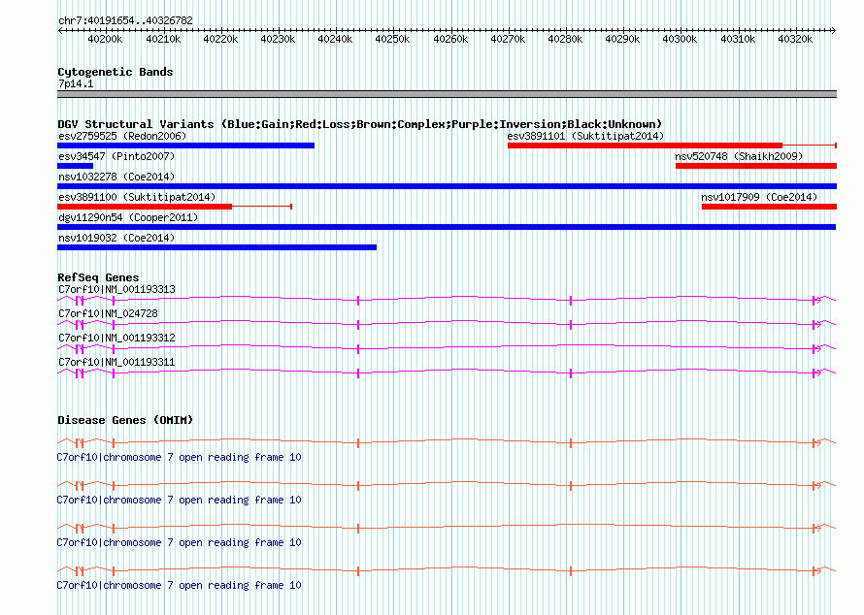This screenshot has height=615, width=864.
Task: Open the RefSeq Genes track heading
Action: [98, 277]
